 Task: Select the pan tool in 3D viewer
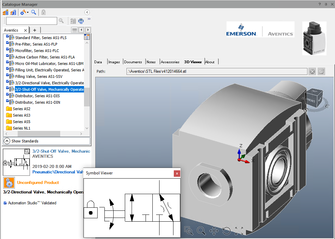coord(214,231)
